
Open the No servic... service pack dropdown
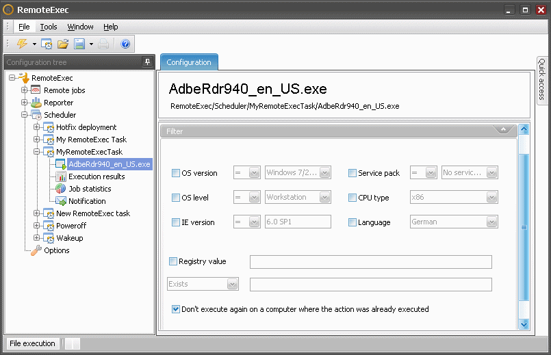[x=491, y=172]
